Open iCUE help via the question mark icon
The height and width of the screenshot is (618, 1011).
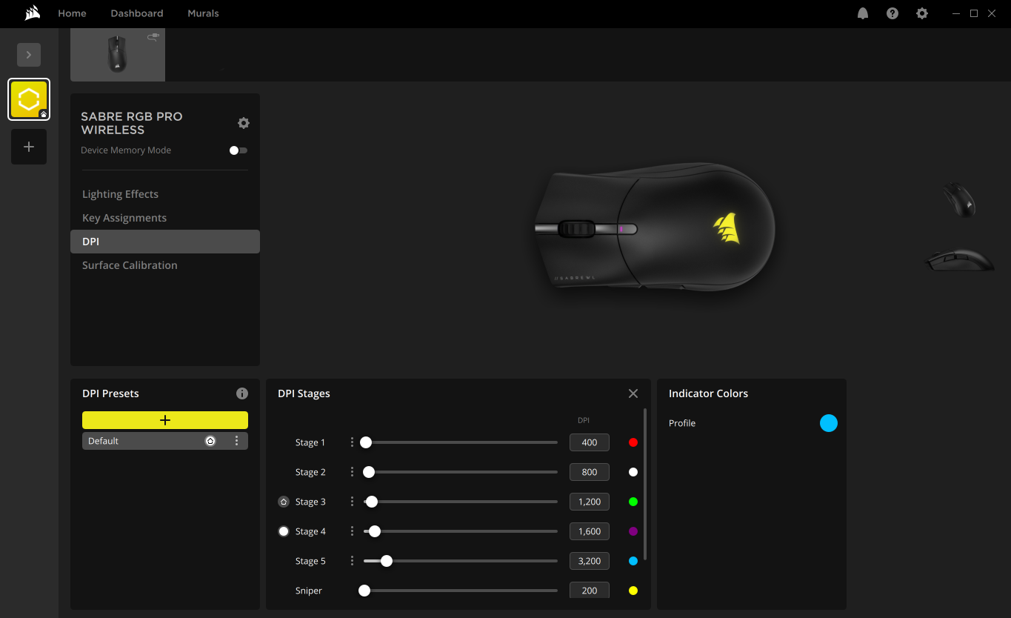pos(892,13)
